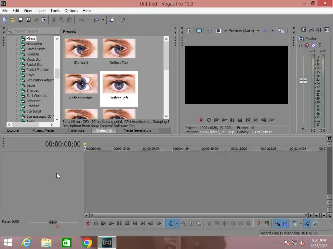Toggle Ignore Event Grouping button
Viewport: 333px width, 249px height.
(x=315, y=223)
